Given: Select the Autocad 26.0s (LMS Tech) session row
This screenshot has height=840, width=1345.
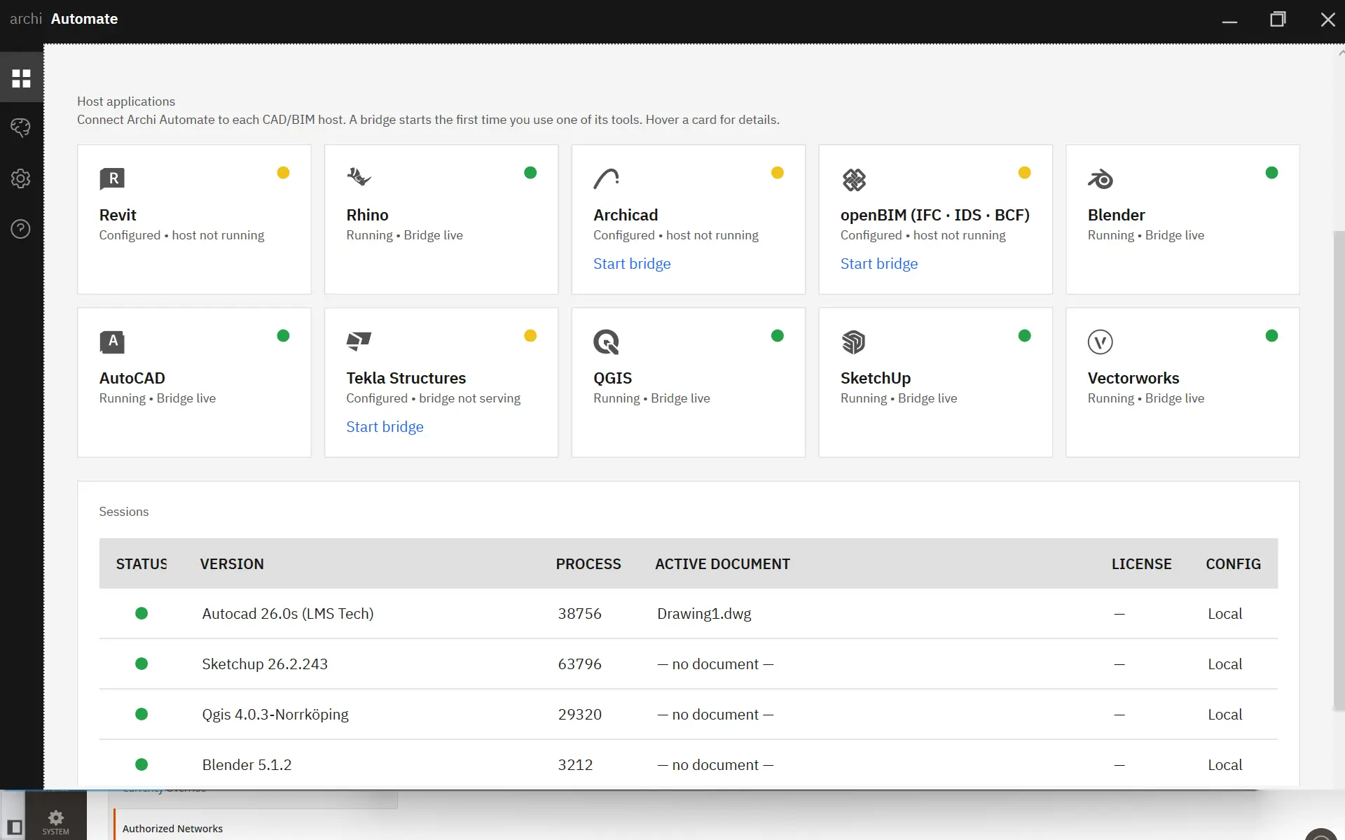Looking at the screenshot, I should click(689, 614).
